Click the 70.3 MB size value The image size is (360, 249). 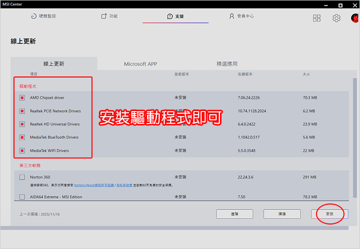coord(310,98)
